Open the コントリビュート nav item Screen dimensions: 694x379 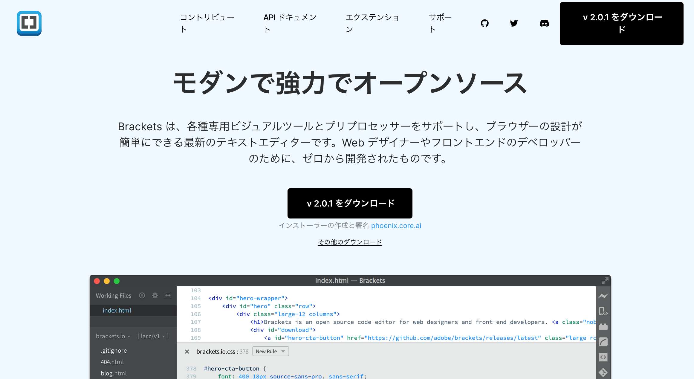click(207, 23)
